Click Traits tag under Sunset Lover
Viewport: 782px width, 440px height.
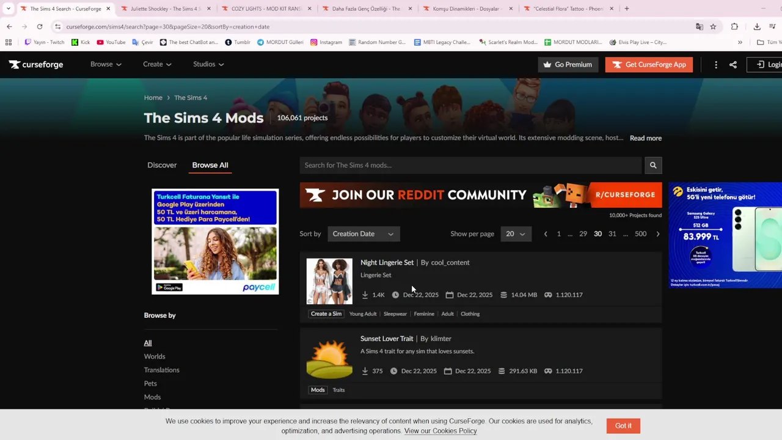point(338,390)
